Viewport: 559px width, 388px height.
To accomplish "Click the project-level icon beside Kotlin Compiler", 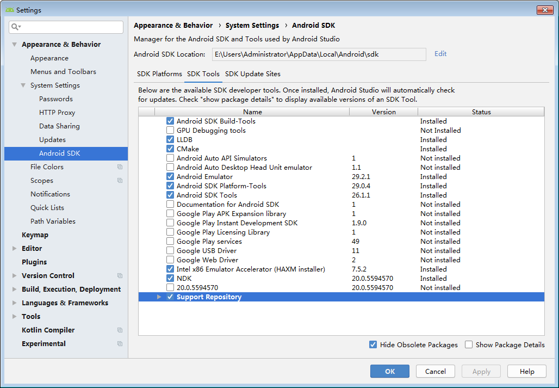I will click(120, 330).
